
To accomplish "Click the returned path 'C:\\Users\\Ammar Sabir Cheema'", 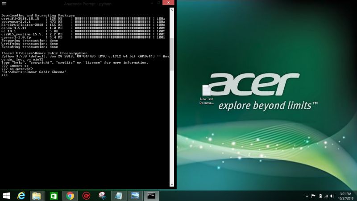I will (34, 72).
